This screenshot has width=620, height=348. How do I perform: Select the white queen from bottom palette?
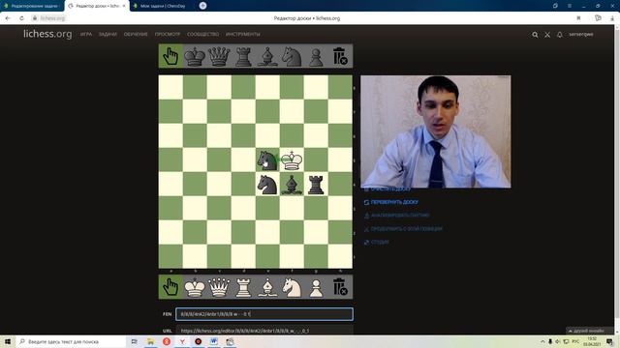pyautogui.click(x=219, y=287)
